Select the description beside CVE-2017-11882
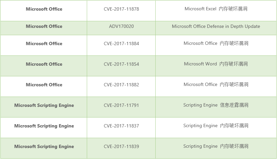This screenshot has width=277, height=159. (216, 85)
